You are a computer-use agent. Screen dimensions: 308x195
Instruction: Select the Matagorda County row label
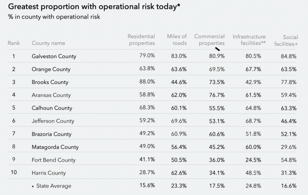pyautogui.click(x=55, y=147)
